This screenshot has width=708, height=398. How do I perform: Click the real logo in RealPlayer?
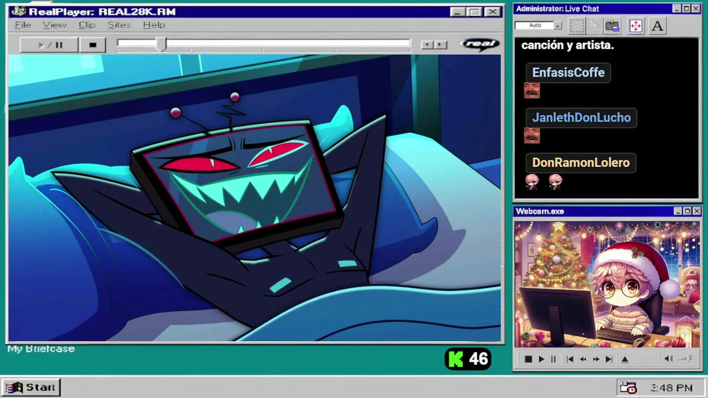point(480,44)
